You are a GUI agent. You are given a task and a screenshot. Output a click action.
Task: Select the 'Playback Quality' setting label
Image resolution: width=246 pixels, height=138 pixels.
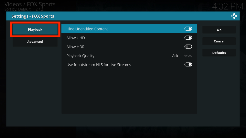point(80,56)
